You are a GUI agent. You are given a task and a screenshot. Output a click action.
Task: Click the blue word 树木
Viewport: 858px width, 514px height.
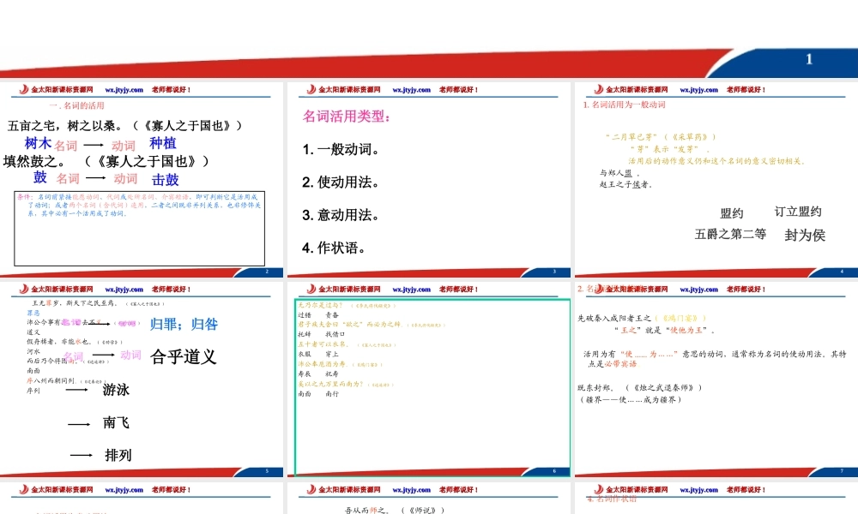coord(38,143)
